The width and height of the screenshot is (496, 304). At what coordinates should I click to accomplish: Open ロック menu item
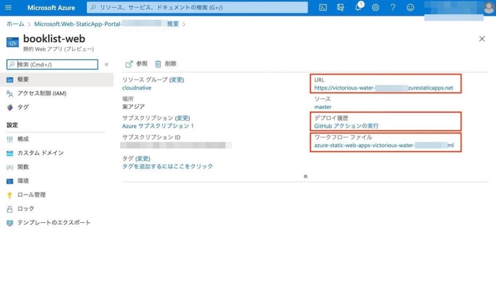[x=57, y=209]
